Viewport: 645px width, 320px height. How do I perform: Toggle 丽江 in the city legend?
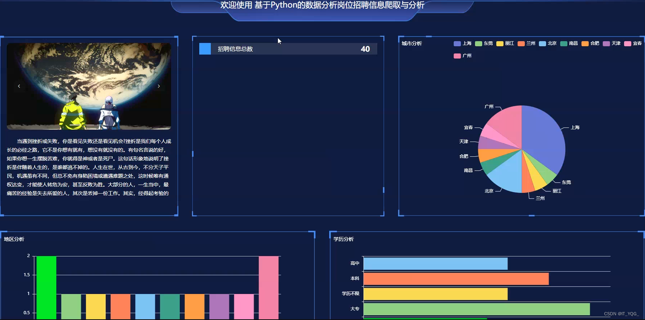click(505, 43)
